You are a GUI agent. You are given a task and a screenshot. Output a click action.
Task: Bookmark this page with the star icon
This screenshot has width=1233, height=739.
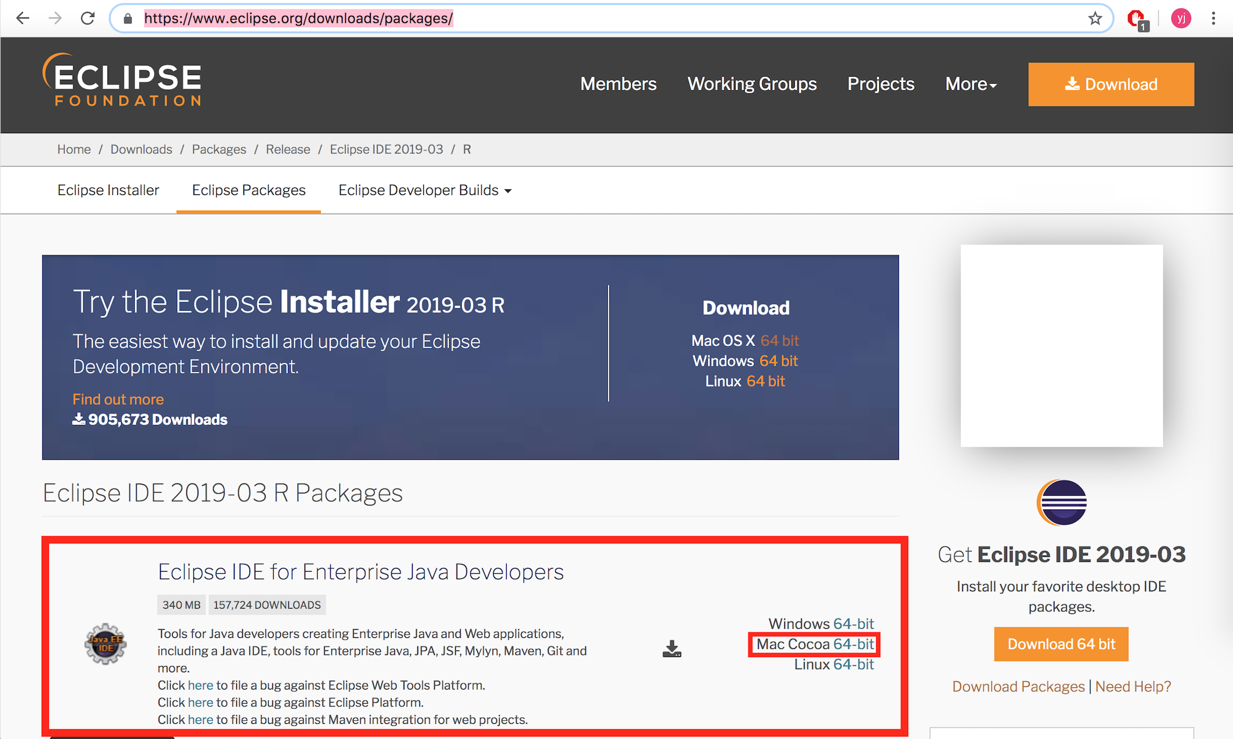pos(1094,18)
